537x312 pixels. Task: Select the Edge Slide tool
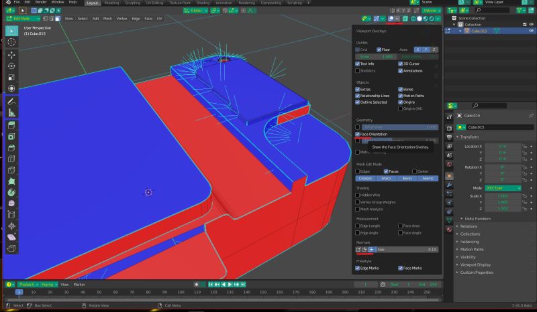pos(11,215)
